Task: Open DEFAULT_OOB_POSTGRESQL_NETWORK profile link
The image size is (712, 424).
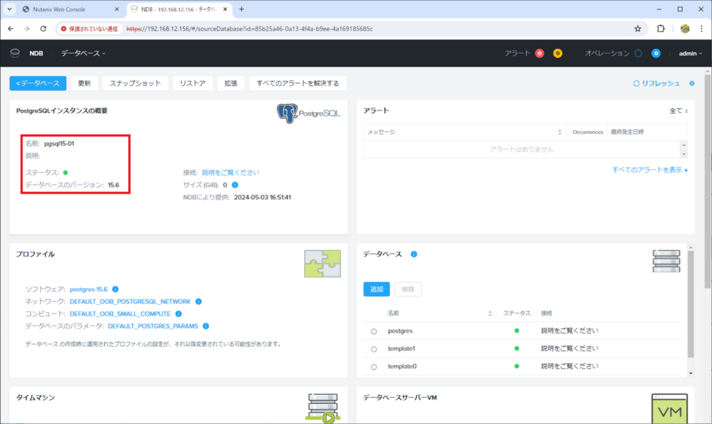Action: [x=130, y=301]
